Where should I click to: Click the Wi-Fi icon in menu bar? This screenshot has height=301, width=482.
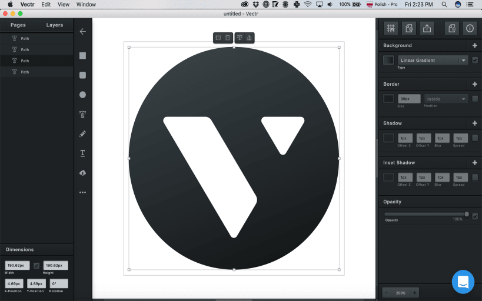[x=308, y=4]
